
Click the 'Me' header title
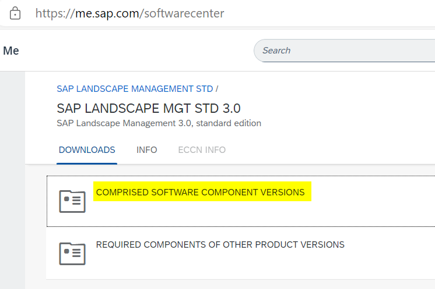click(11, 51)
